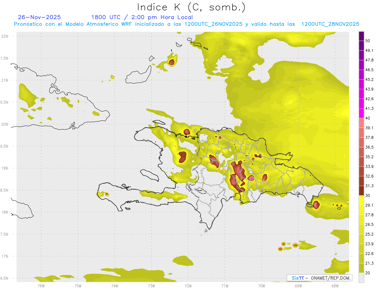Image resolution: width=376 pixels, height=290 pixels.
Task: Pick the light gray swatch below 20
Action: pyautogui.click(x=361, y=277)
